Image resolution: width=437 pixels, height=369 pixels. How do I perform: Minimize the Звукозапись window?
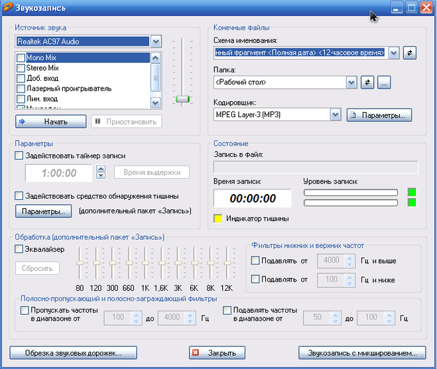click(397, 7)
